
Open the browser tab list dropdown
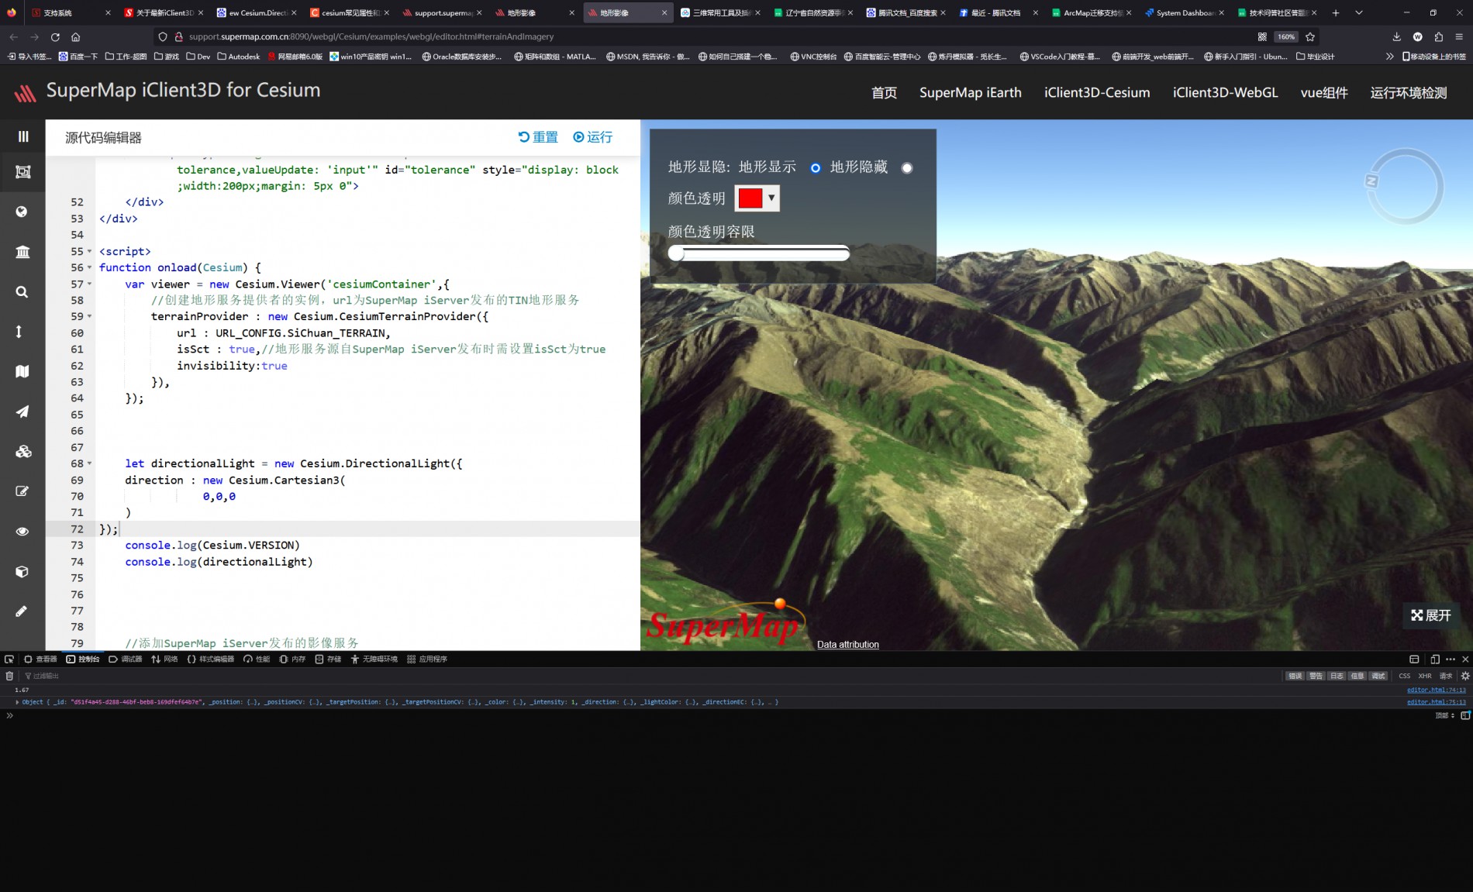coord(1359,12)
